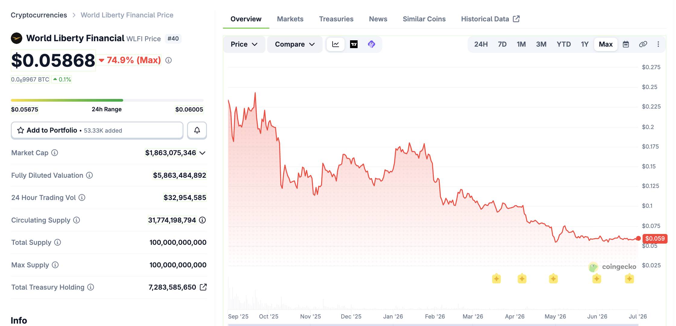Click info icon after 31,774,198,794 value

tap(202, 220)
